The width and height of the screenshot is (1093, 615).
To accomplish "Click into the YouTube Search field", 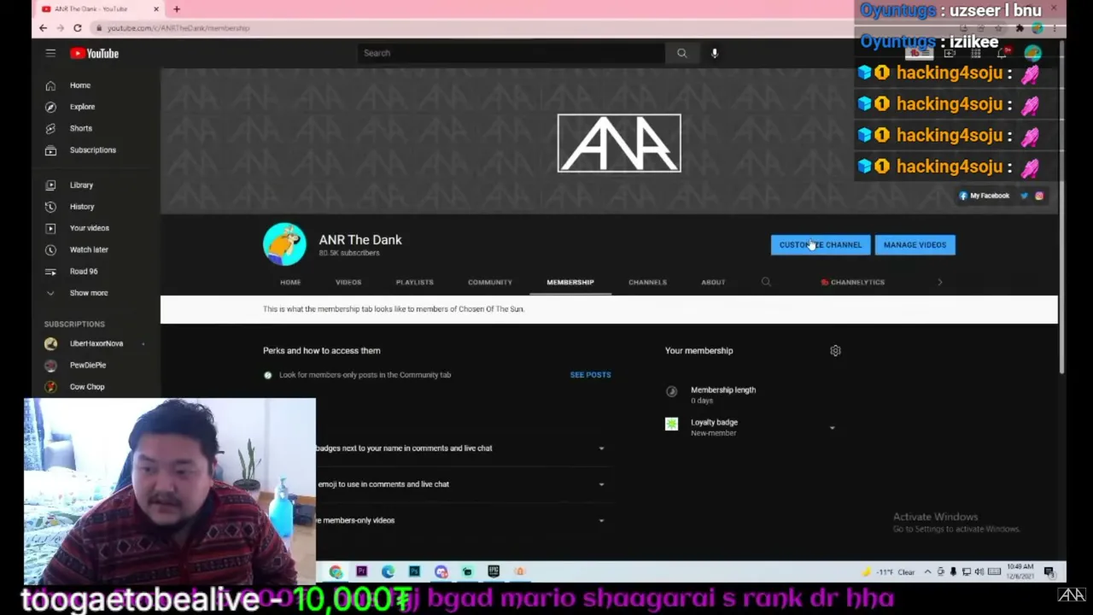I will point(511,53).
